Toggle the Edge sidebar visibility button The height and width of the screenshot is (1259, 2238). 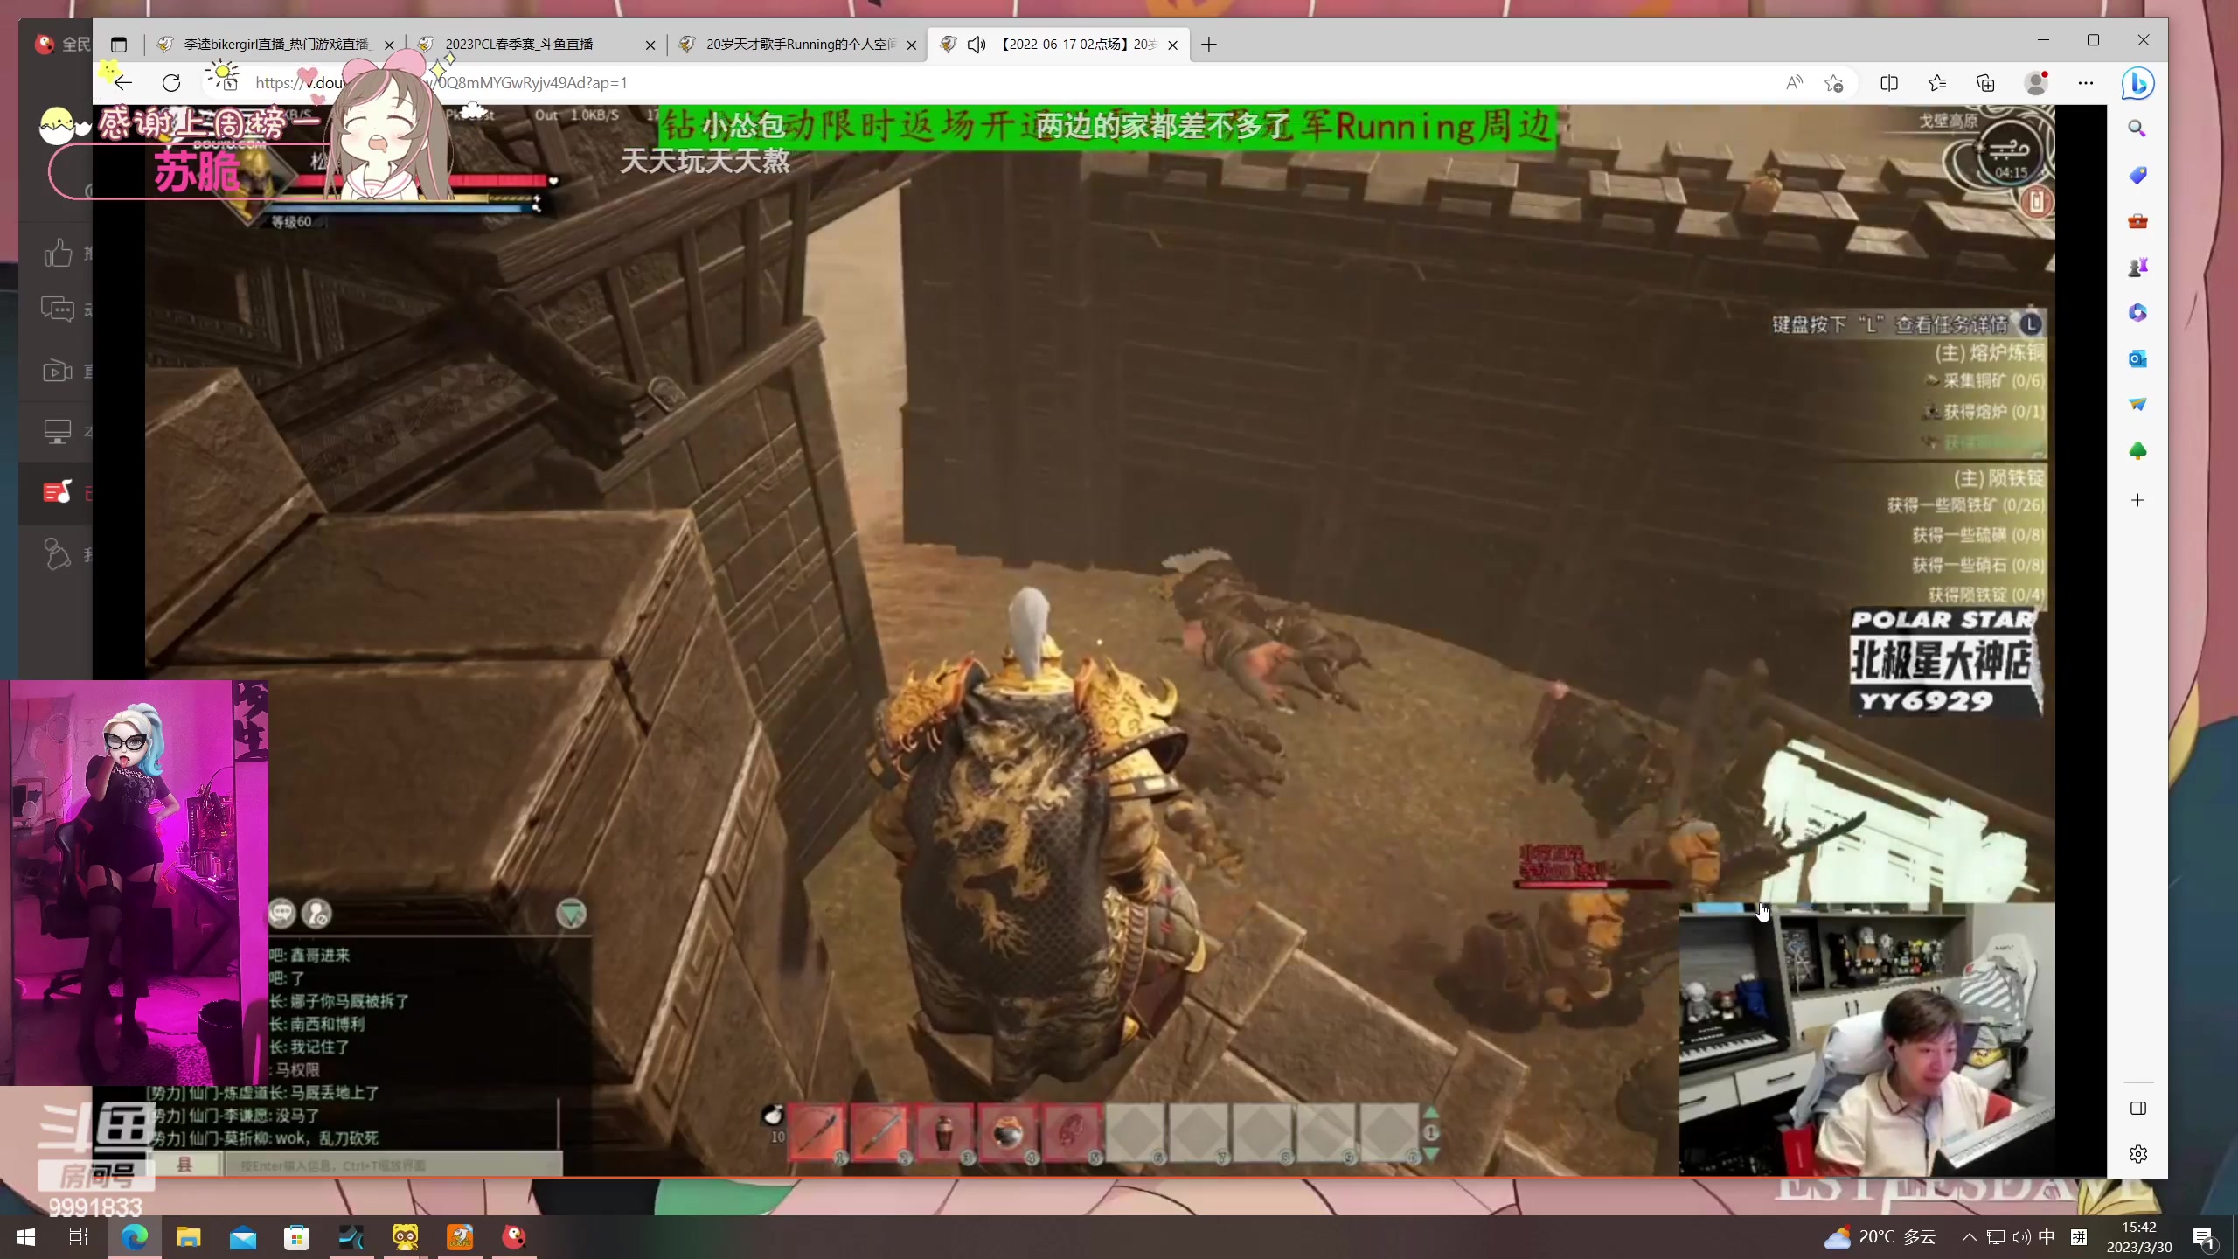(2138, 1109)
